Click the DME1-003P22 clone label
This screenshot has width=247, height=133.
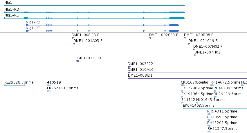click(x=140, y=64)
